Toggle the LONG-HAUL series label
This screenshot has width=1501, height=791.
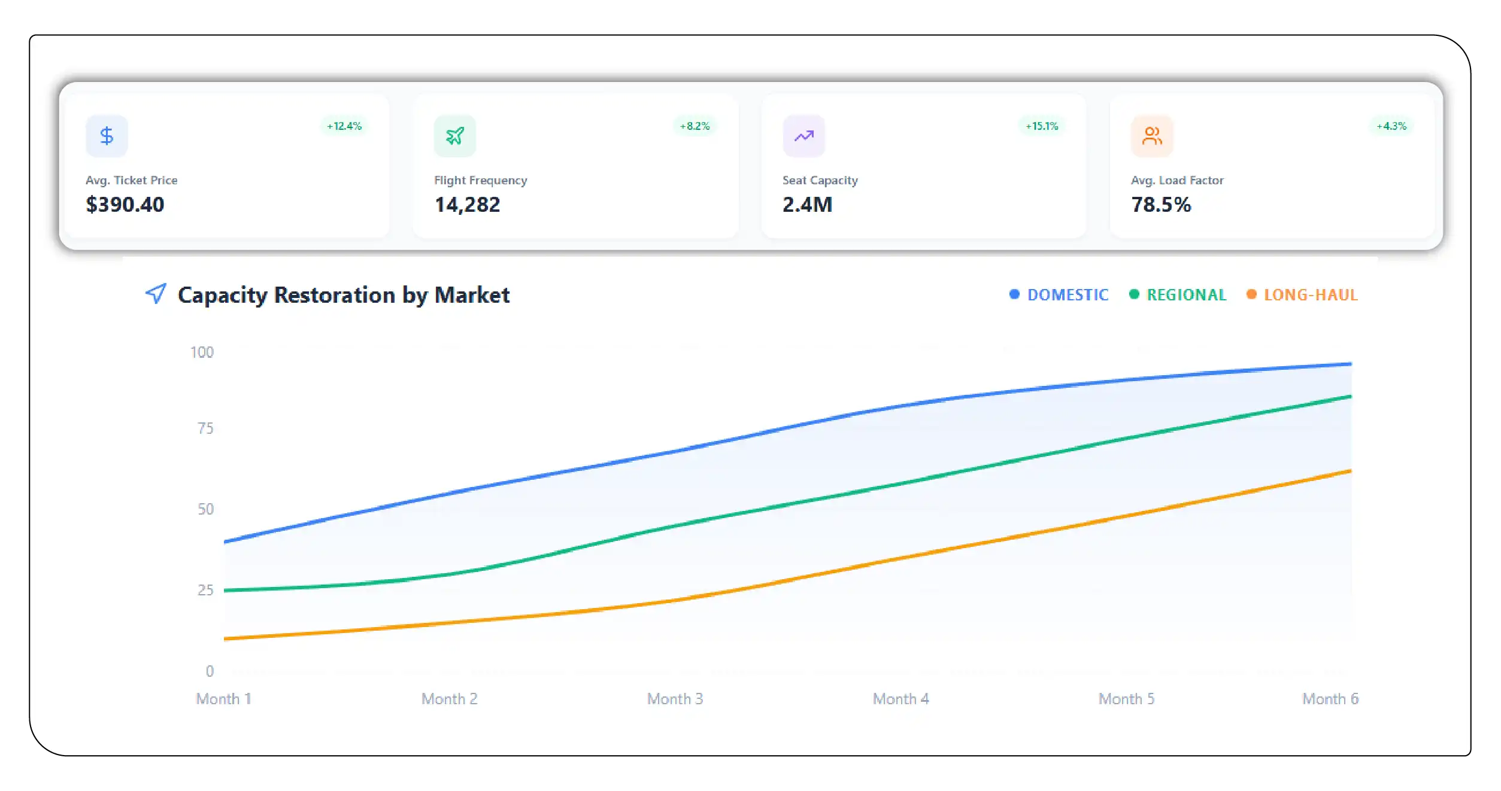click(x=1310, y=295)
